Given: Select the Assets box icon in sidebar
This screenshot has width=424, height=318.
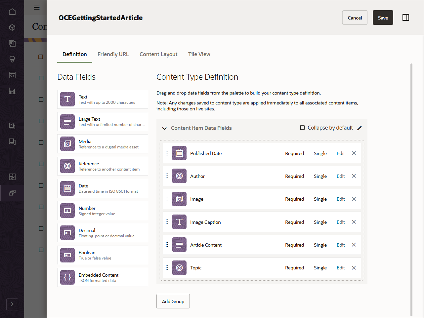Looking at the screenshot, I should coord(12,27).
